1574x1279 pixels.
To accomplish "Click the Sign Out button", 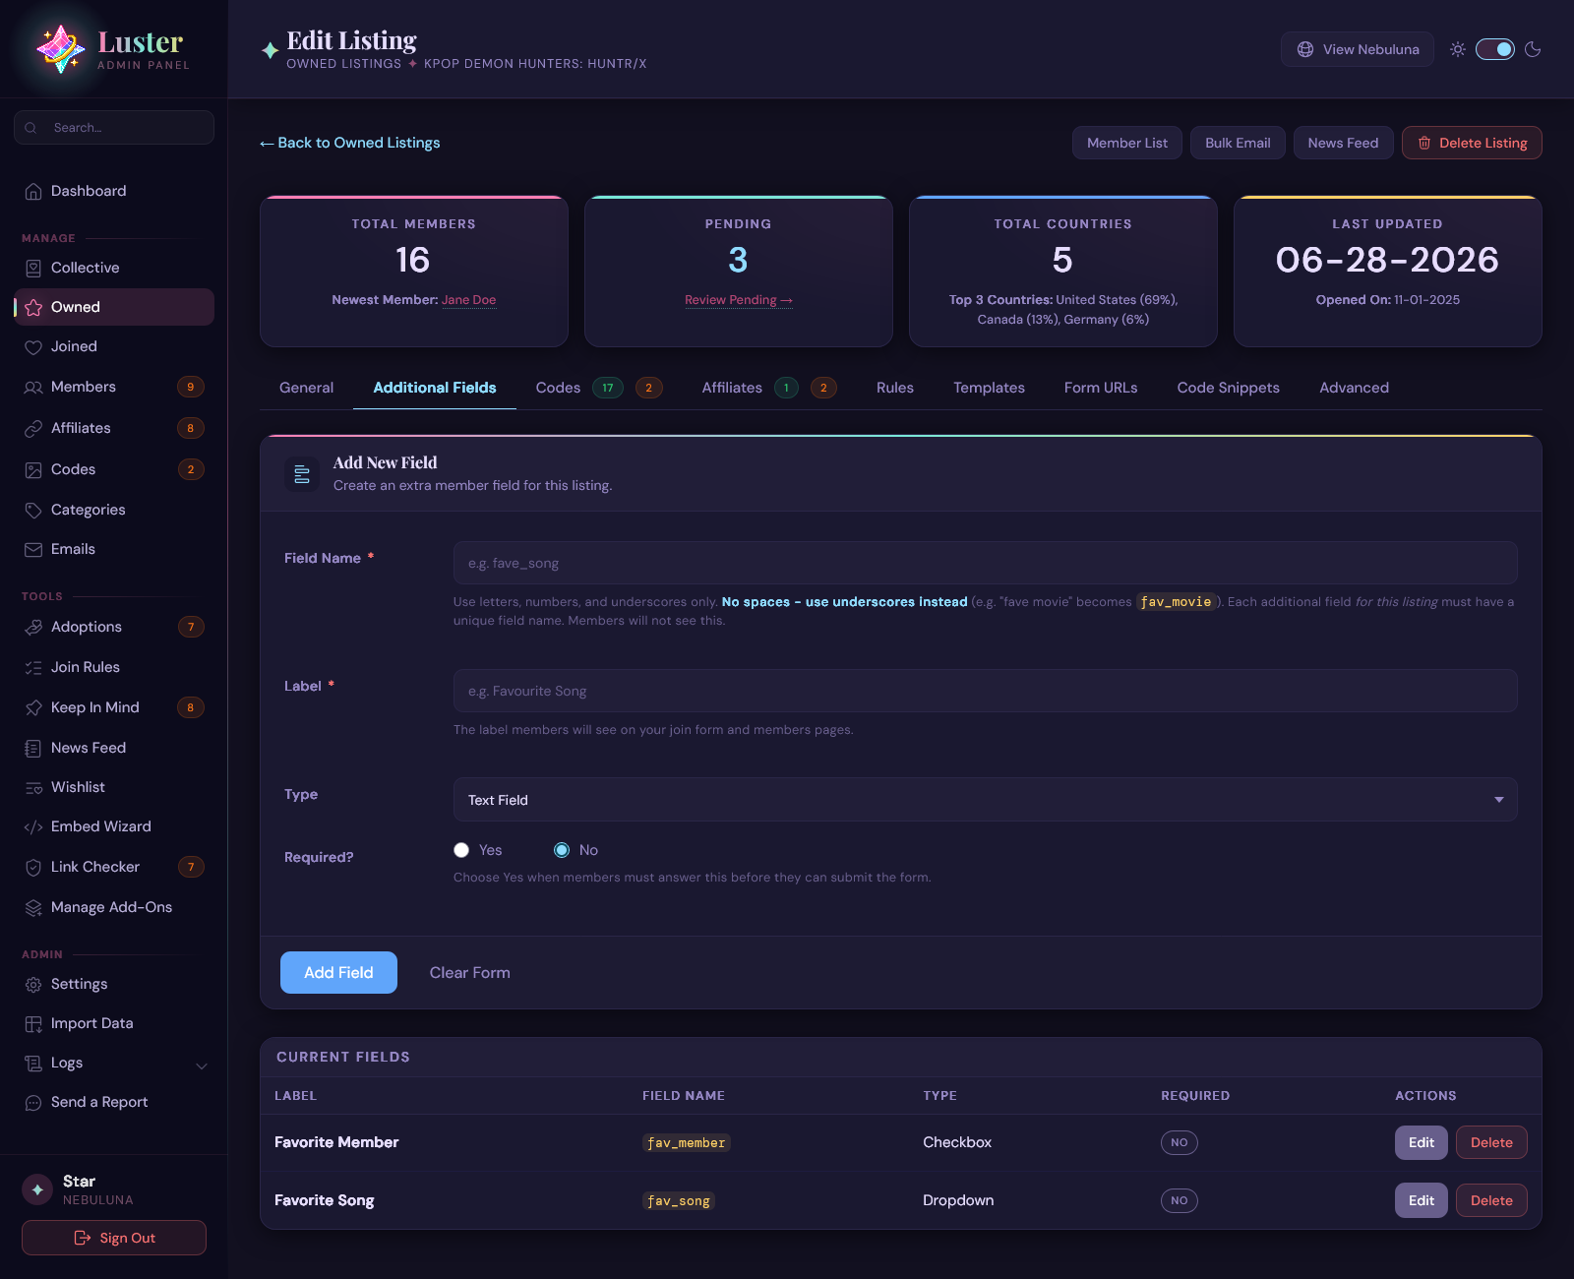I will click(x=114, y=1238).
